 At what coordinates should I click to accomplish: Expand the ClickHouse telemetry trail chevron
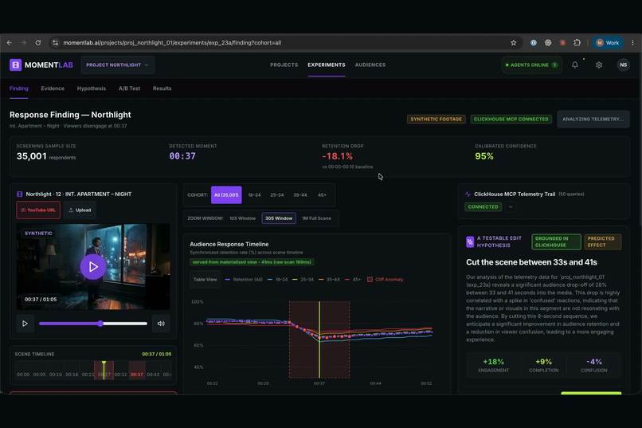[511, 207]
